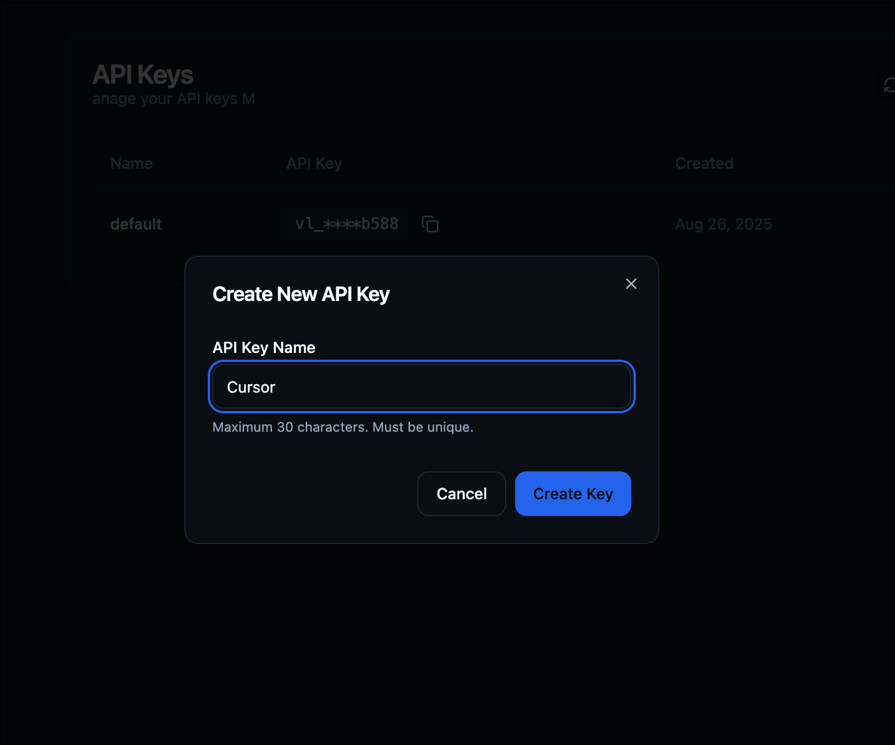
Task: Close the Create New API Key dialog
Action: click(x=631, y=284)
